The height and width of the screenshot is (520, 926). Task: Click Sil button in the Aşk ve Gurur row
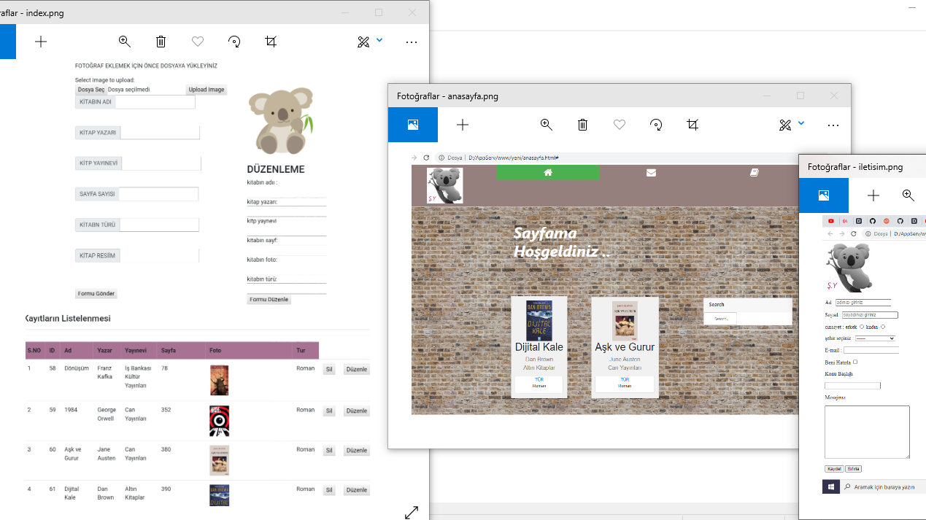coord(329,451)
